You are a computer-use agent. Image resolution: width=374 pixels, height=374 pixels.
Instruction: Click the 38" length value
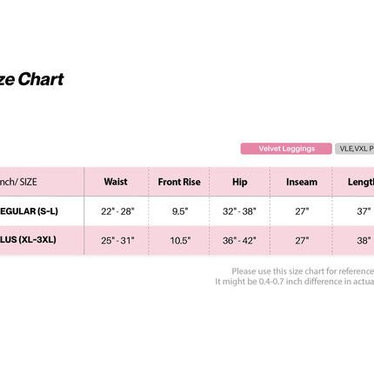[x=364, y=240]
